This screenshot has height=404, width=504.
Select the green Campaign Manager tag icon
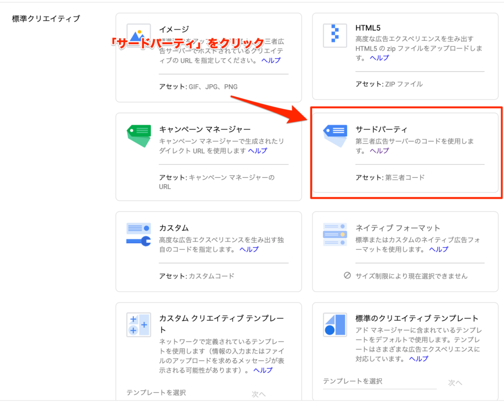click(138, 136)
